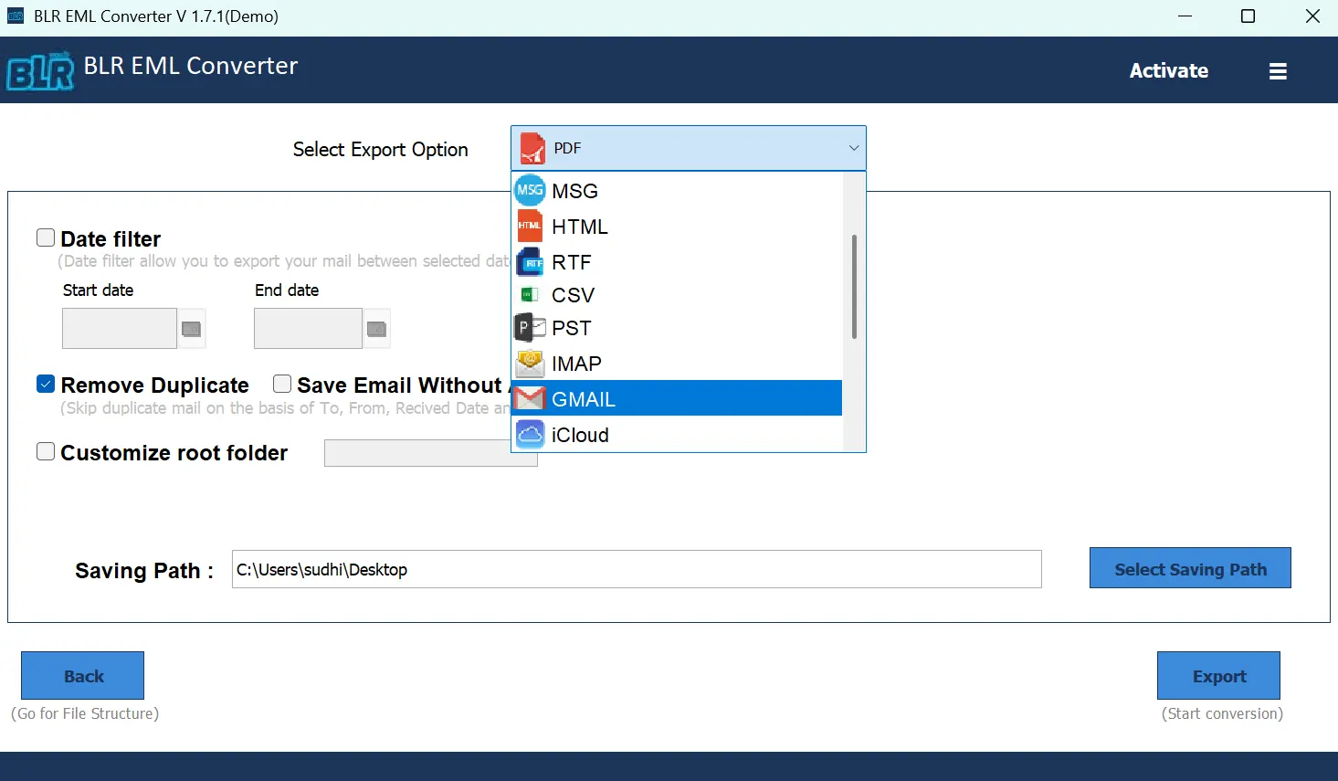Select the RTF export format icon

(x=530, y=261)
